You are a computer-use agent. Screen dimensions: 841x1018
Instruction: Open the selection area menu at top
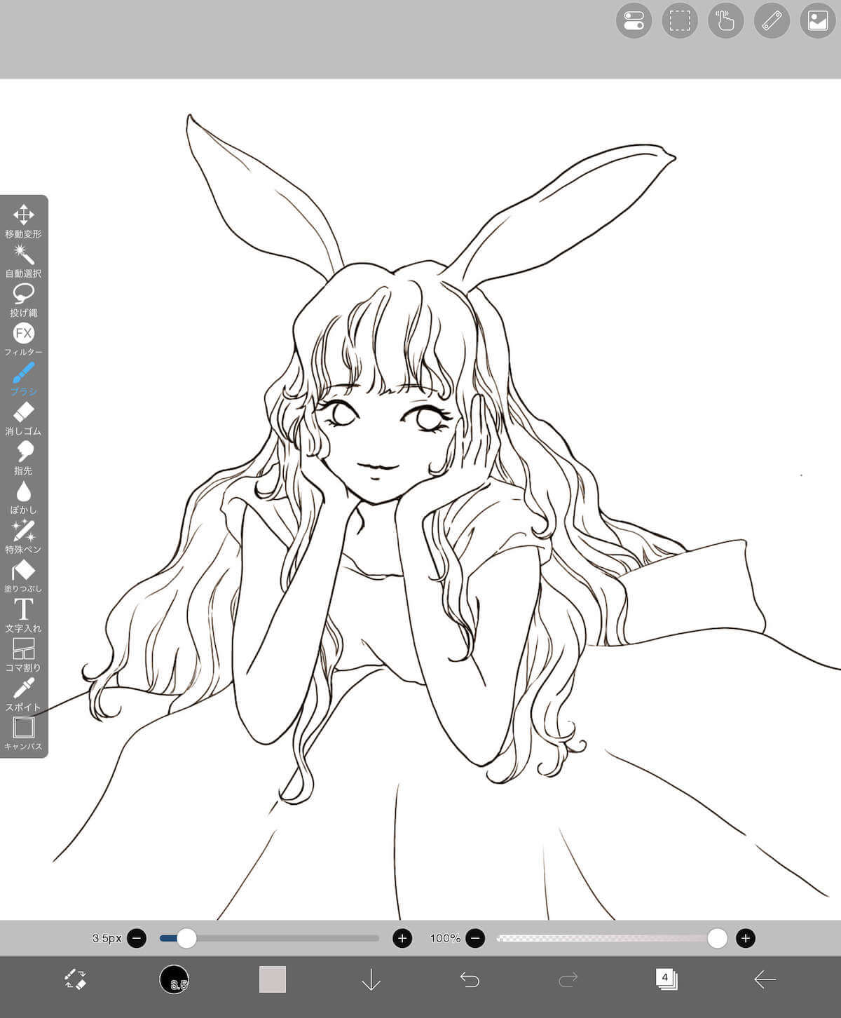pyautogui.click(x=679, y=21)
